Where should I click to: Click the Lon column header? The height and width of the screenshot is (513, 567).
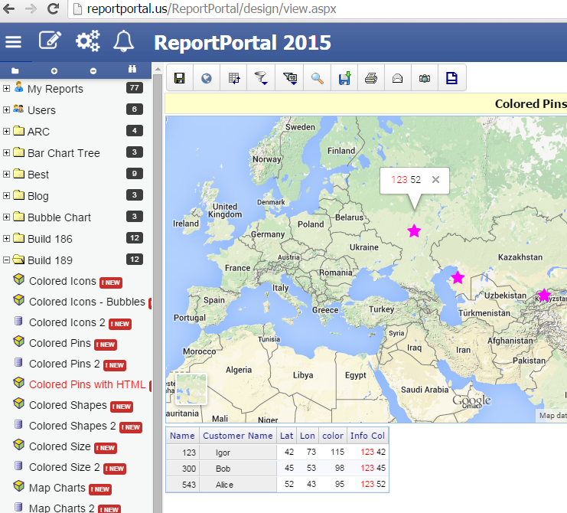(308, 436)
